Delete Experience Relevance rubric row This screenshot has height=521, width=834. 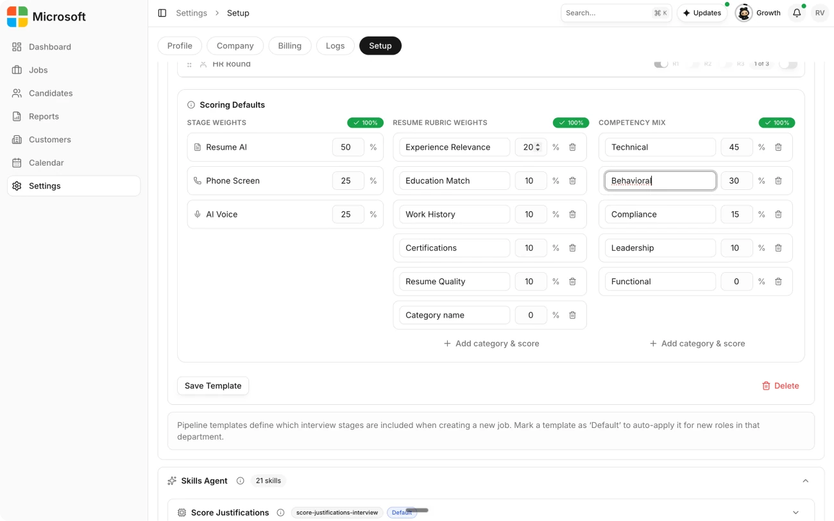coord(572,147)
